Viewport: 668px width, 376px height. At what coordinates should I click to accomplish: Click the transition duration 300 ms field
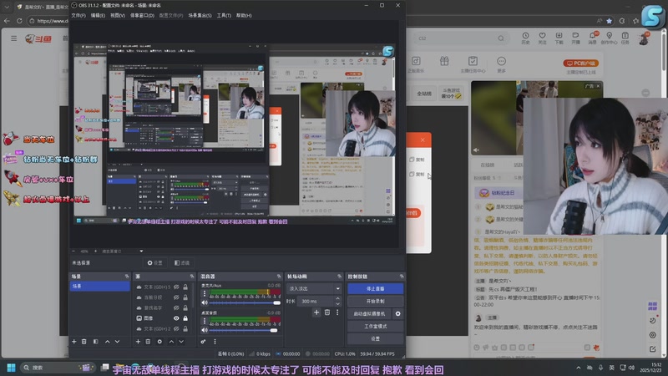click(316, 301)
